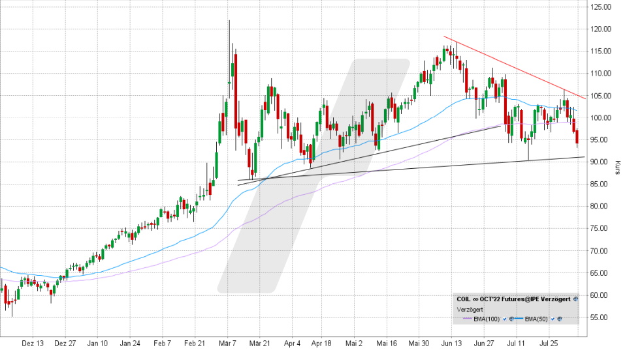Click the 'Mai 2' date label

[354, 344]
